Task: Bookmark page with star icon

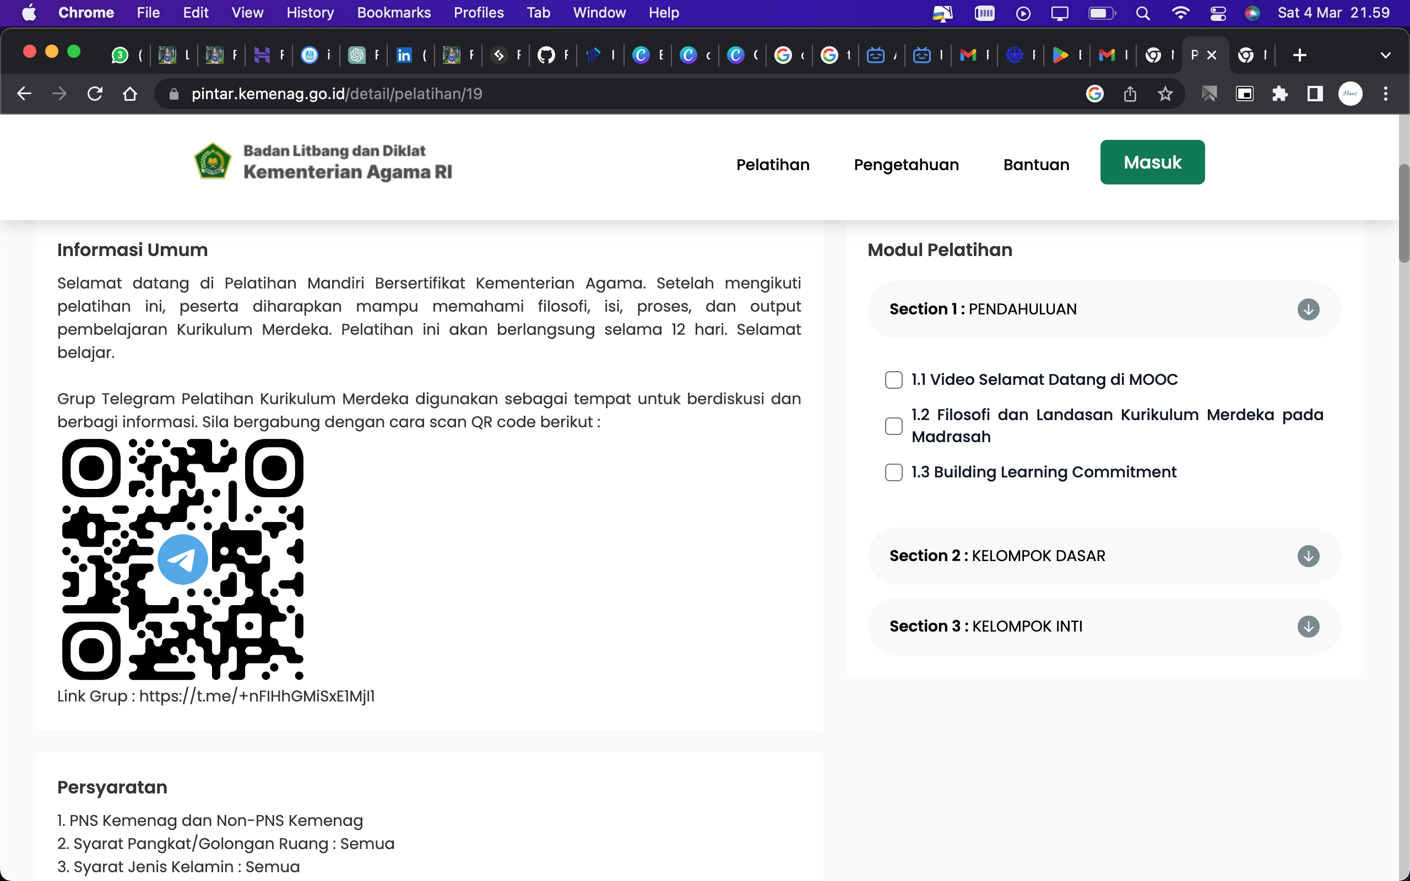Action: click(1165, 94)
